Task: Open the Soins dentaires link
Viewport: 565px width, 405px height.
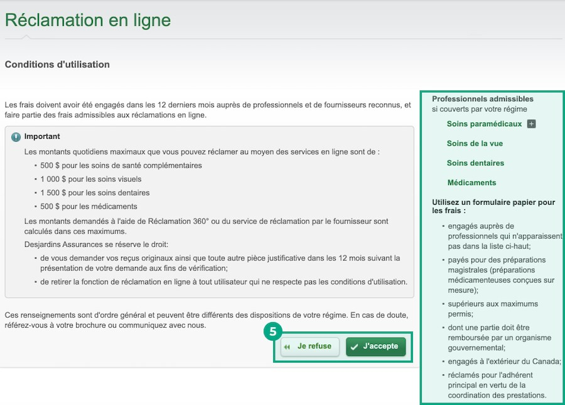Action: point(475,163)
